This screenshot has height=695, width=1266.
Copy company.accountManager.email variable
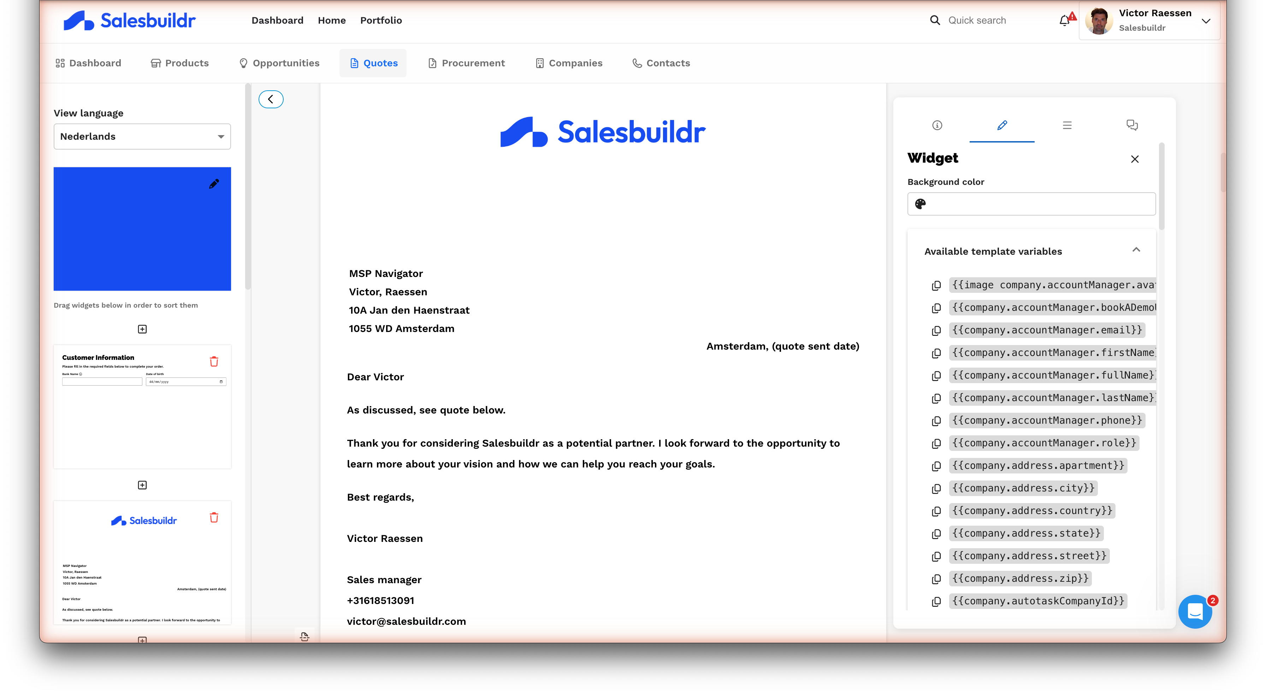click(936, 331)
